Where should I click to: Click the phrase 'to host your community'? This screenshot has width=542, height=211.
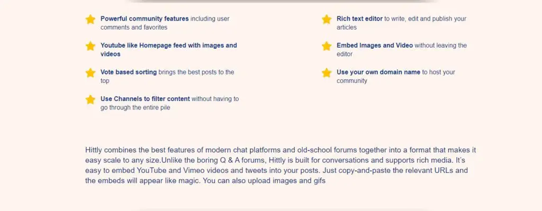(x=396, y=77)
